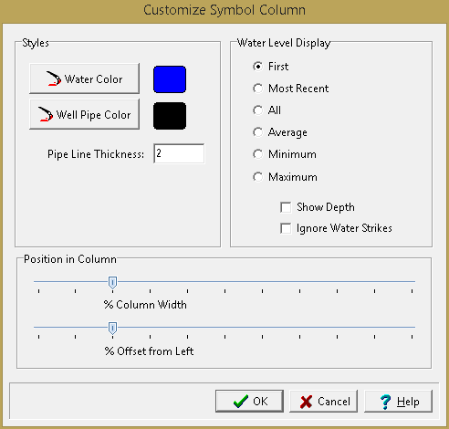Viewport: 449px width, 429px height.
Task: Select the black well pipe color swatch
Action: pyautogui.click(x=170, y=116)
